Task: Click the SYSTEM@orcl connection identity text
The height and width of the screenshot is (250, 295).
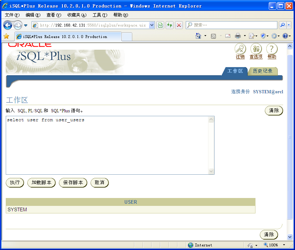Action: (268, 92)
